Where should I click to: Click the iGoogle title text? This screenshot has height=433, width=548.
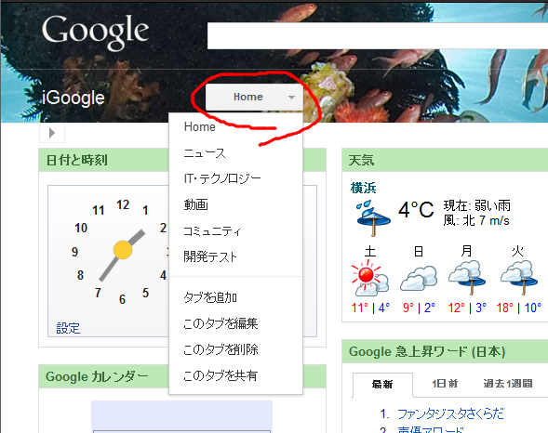[x=74, y=98]
